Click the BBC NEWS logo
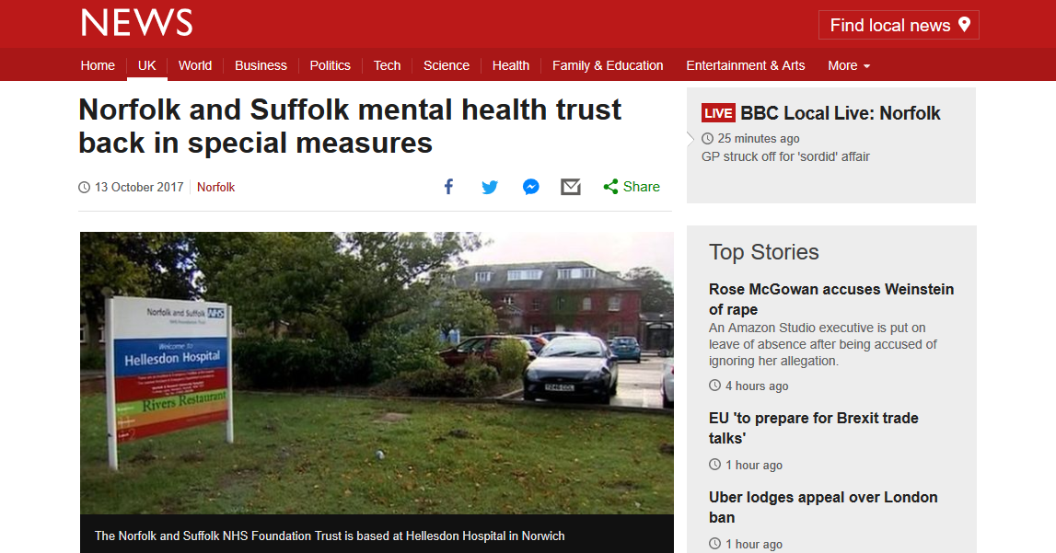 coord(136,23)
